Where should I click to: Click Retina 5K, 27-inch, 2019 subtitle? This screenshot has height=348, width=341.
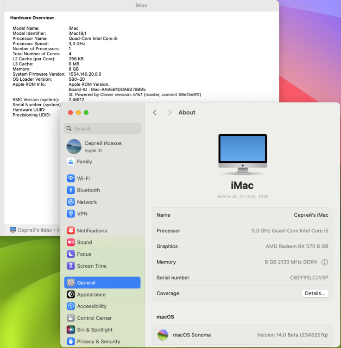click(242, 196)
